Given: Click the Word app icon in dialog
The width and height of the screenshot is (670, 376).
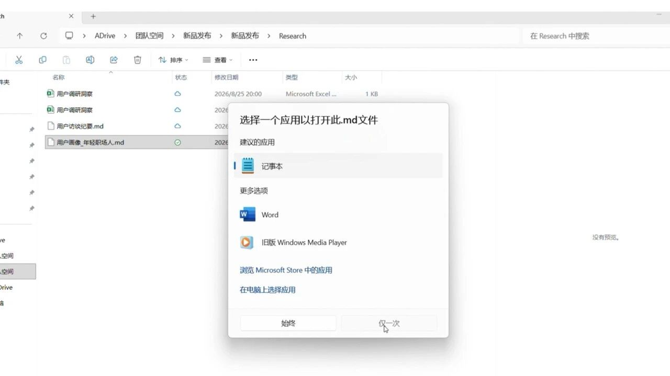Looking at the screenshot, I should [x=247, y=214].
